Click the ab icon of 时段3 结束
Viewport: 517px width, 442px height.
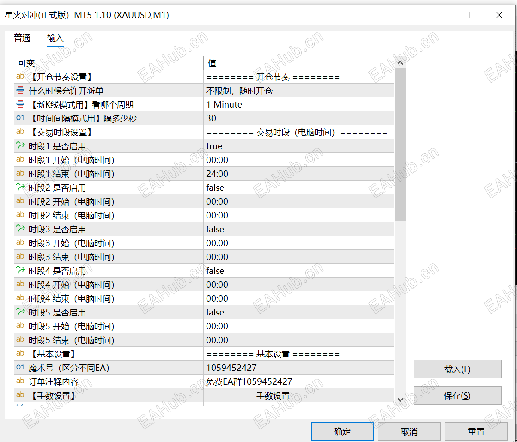click(20, 256)
